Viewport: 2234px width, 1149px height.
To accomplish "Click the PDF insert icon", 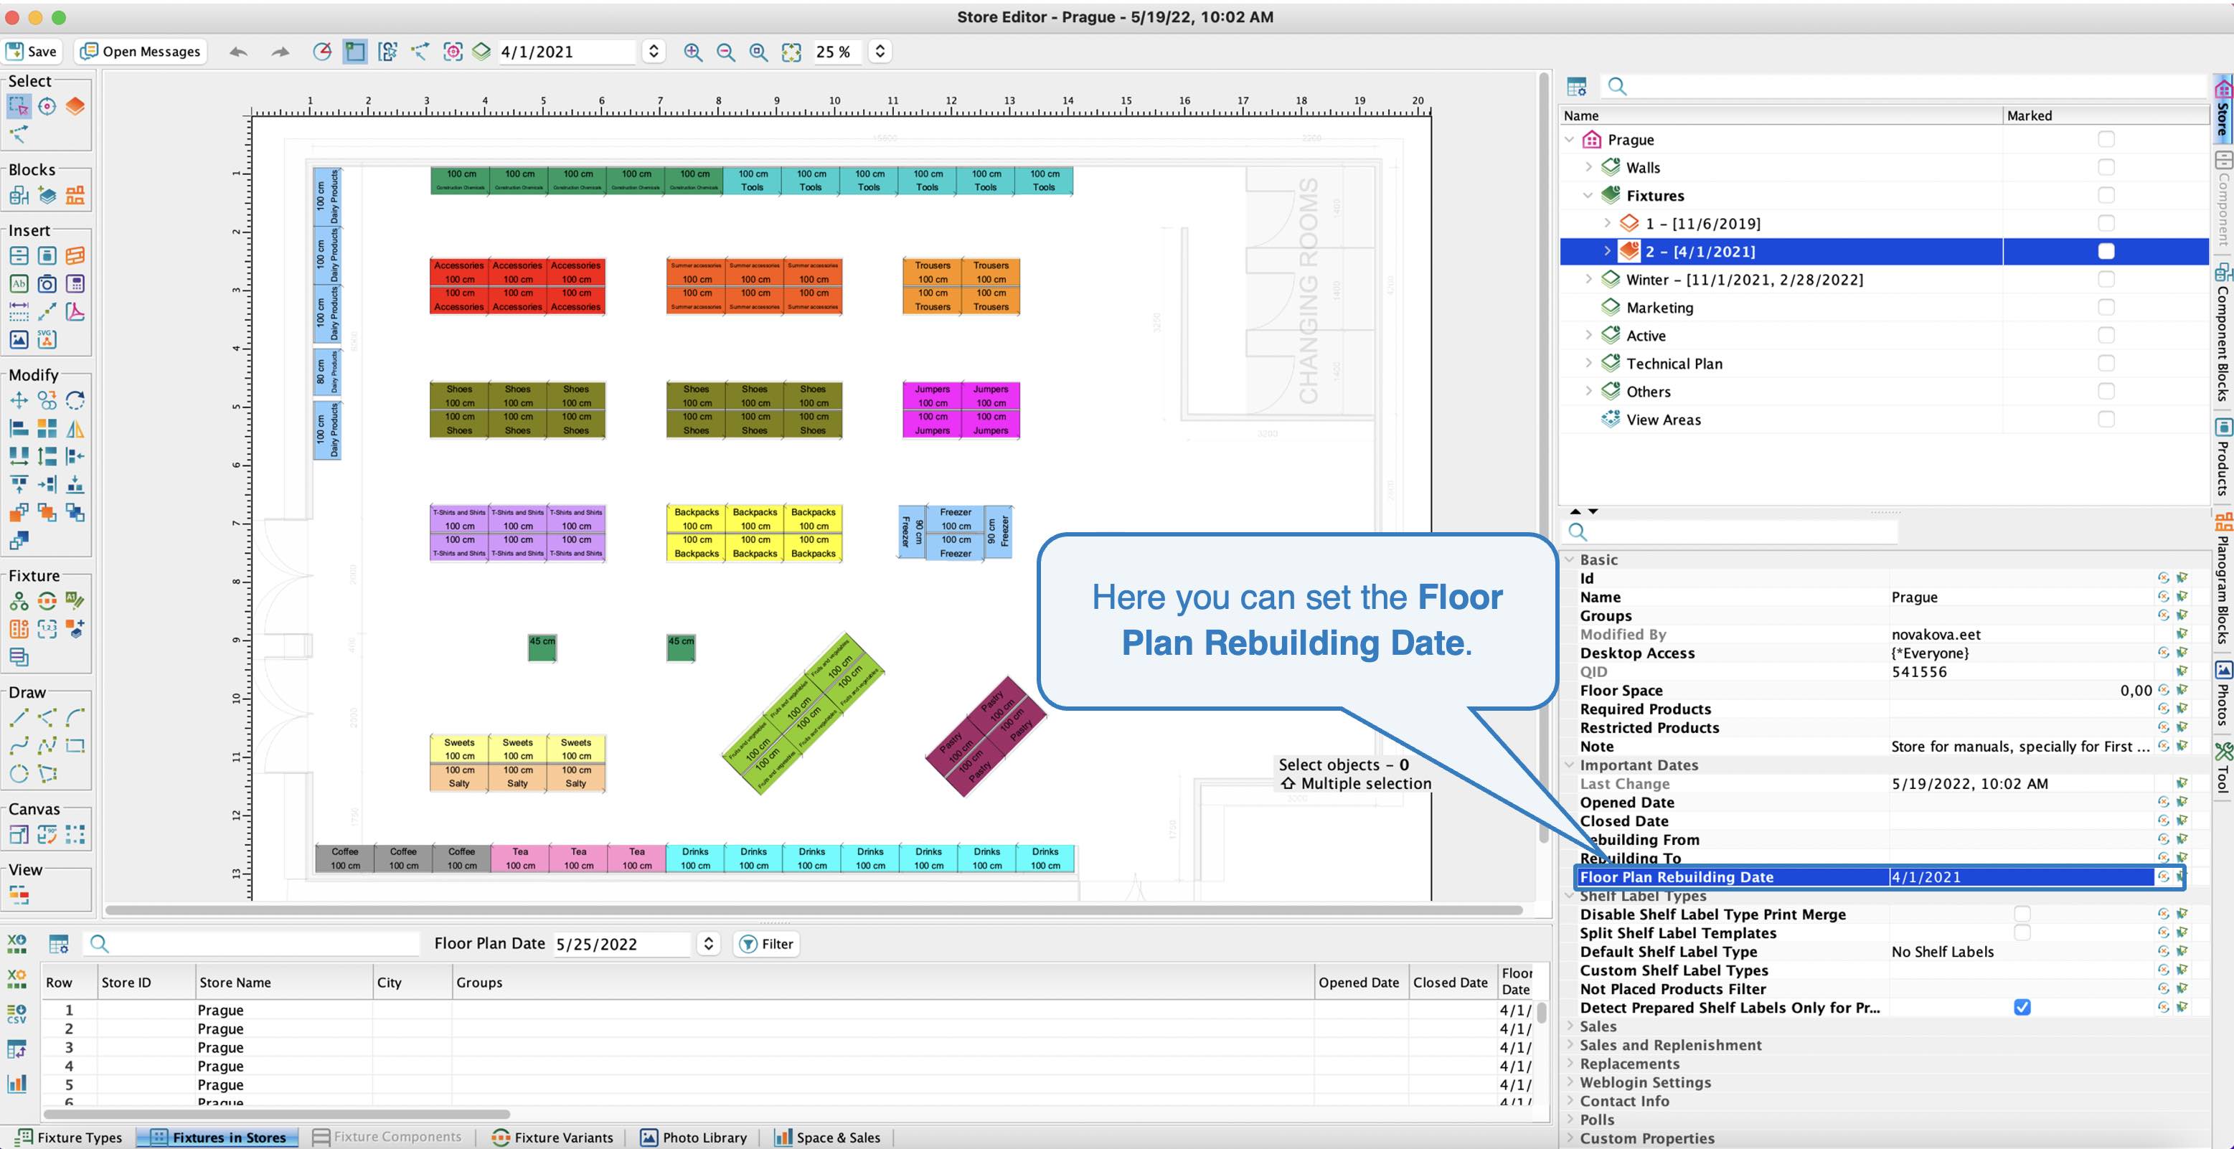I will (75, 311).
